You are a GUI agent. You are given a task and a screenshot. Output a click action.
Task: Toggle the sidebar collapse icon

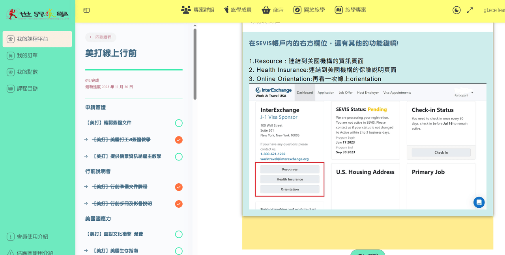[x=86, y=10]
